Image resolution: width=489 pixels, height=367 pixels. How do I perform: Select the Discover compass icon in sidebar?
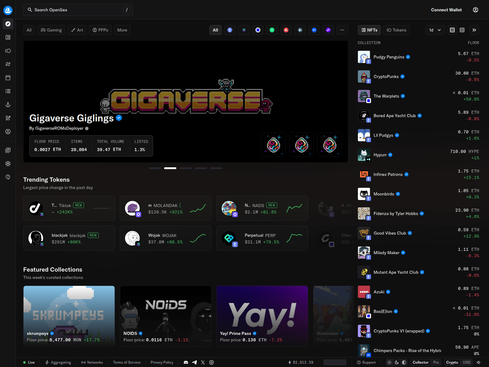coord(8,24)
